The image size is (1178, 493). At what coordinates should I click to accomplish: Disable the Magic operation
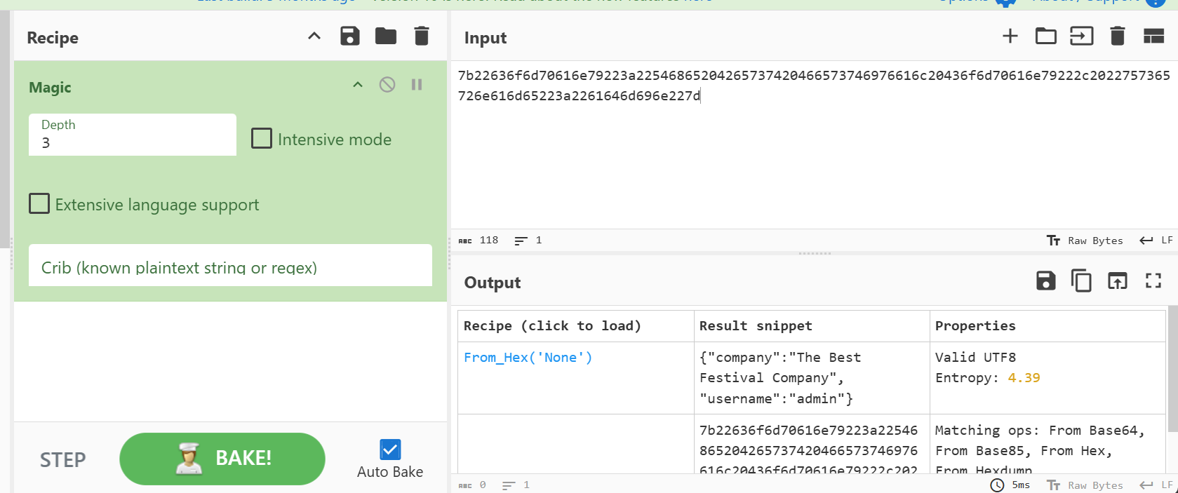click(x=387, y=85)
